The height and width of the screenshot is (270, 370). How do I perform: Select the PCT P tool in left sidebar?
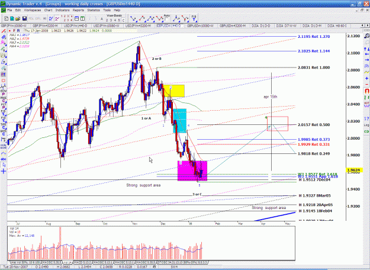pyautogui.click(x=4, y=105)
